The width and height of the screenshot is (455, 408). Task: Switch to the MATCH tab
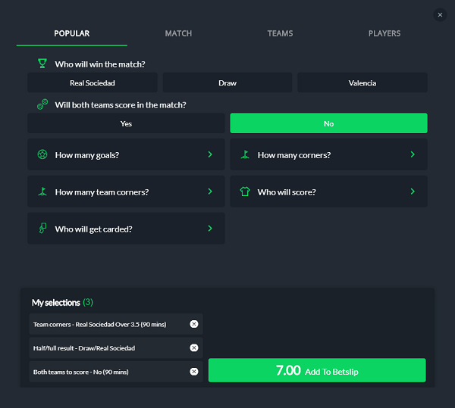pyautogui.click(x=178, y=33)
